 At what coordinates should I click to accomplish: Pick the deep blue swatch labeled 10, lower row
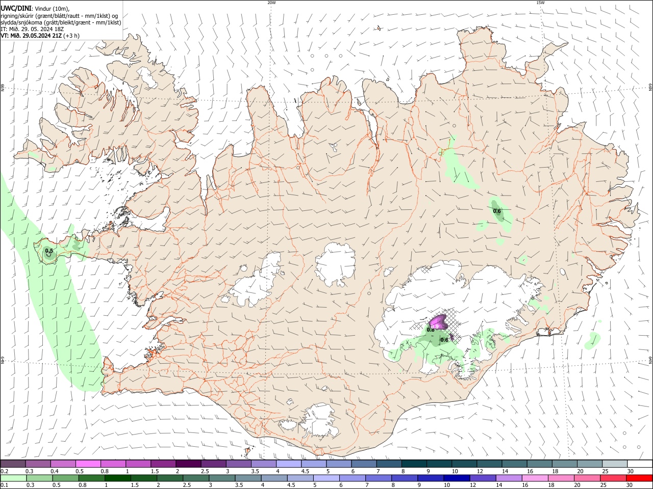click(x=456, y=478)
